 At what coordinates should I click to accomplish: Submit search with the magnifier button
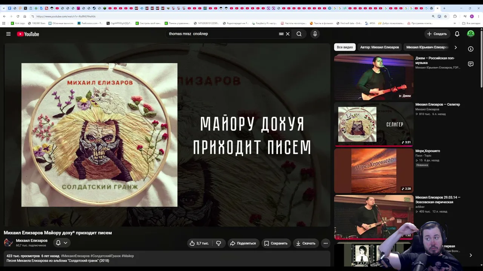click(299, 34)
